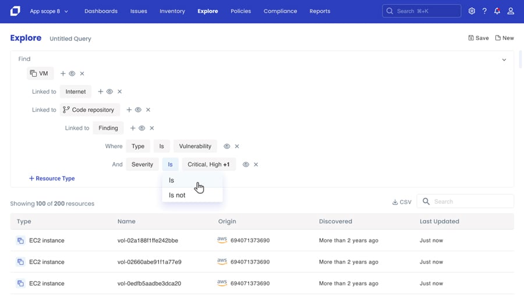
Task: Open resource vol-0edfb5aadbe3dca20
Action: (149, 283)
